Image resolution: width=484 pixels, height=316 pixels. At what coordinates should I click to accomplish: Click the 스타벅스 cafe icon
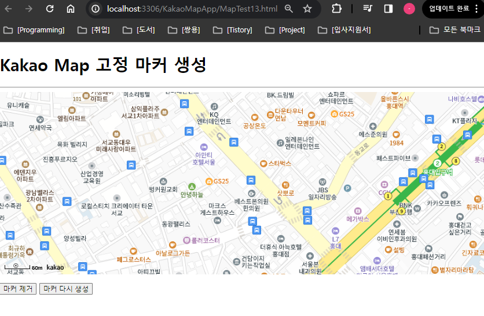263,164
